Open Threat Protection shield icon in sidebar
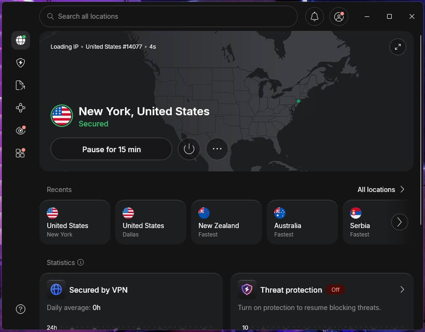The image size is (425, 332). pos(21,63)
